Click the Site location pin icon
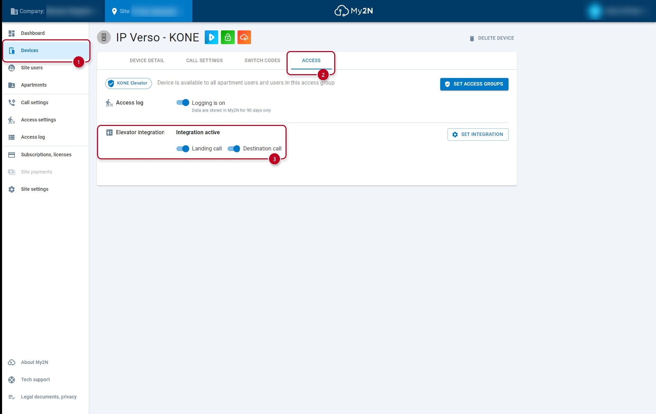This screenshot has height=414, width=656. coord(114,11)
